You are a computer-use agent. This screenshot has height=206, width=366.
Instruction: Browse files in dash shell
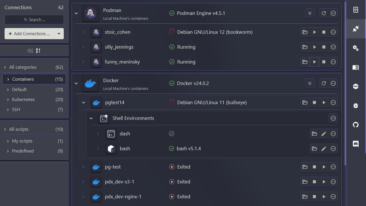pyautogui.click(x=315, y=134)
